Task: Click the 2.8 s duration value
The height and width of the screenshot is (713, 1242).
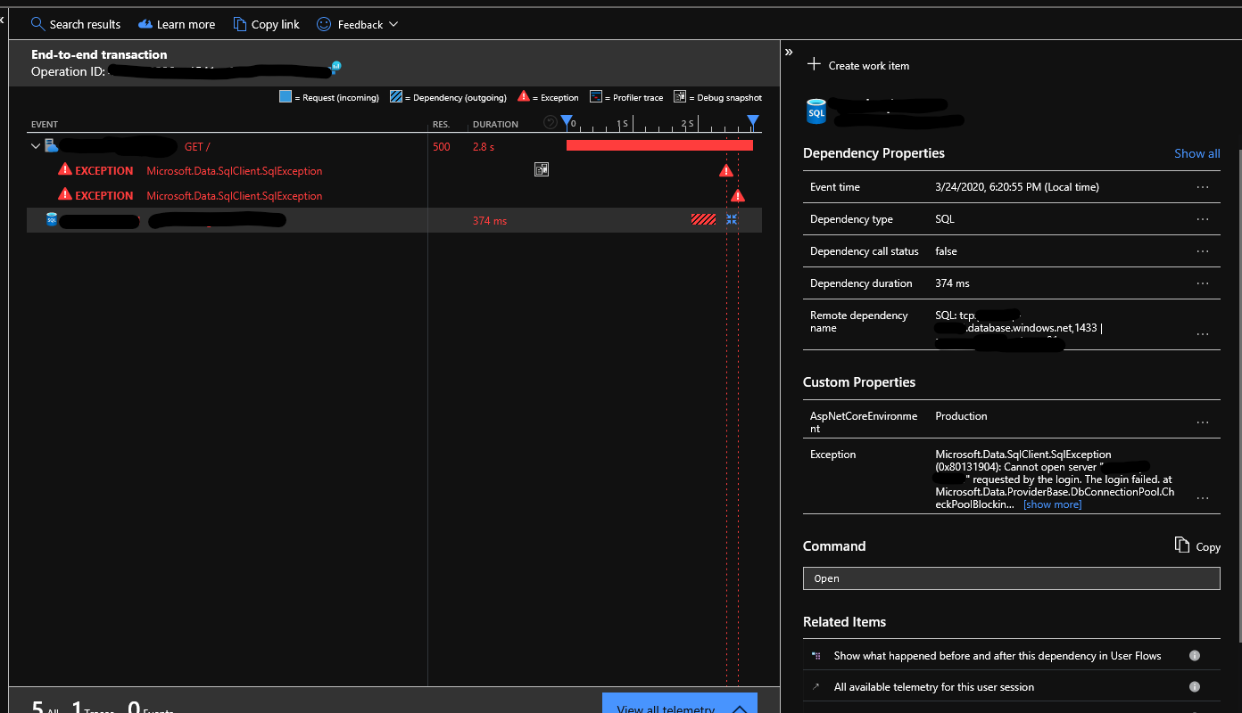Action: click(x=484, y=146)
